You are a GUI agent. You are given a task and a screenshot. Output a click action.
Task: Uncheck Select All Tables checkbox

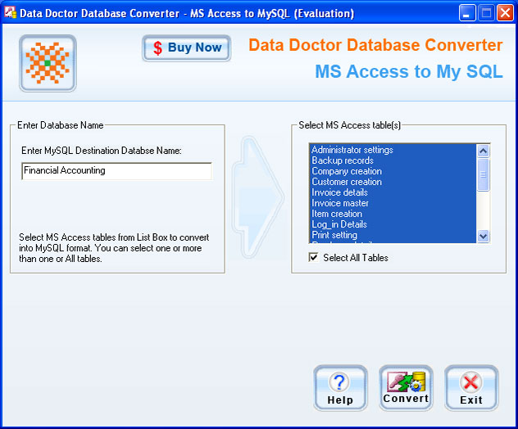pyautogui.click(x=313, y=257)
